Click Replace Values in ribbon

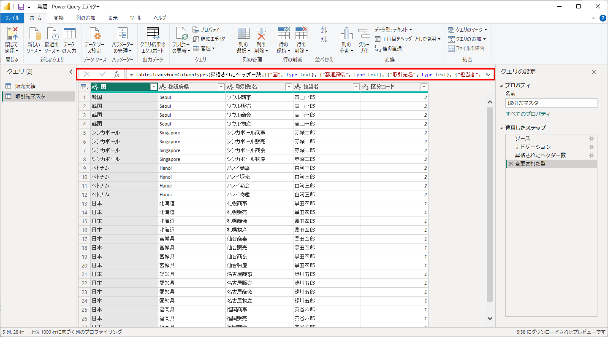tap(388, 48)
